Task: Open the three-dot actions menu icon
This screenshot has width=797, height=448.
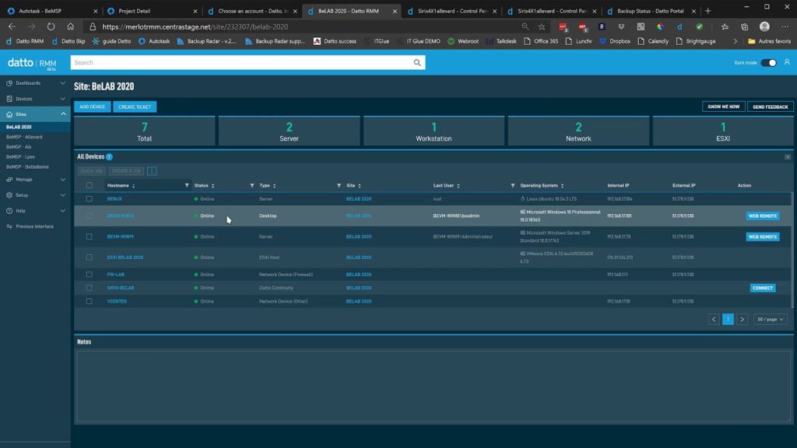Action: (152, 171)
